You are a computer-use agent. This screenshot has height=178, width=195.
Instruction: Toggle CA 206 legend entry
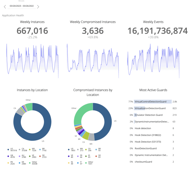pos(88,150)
